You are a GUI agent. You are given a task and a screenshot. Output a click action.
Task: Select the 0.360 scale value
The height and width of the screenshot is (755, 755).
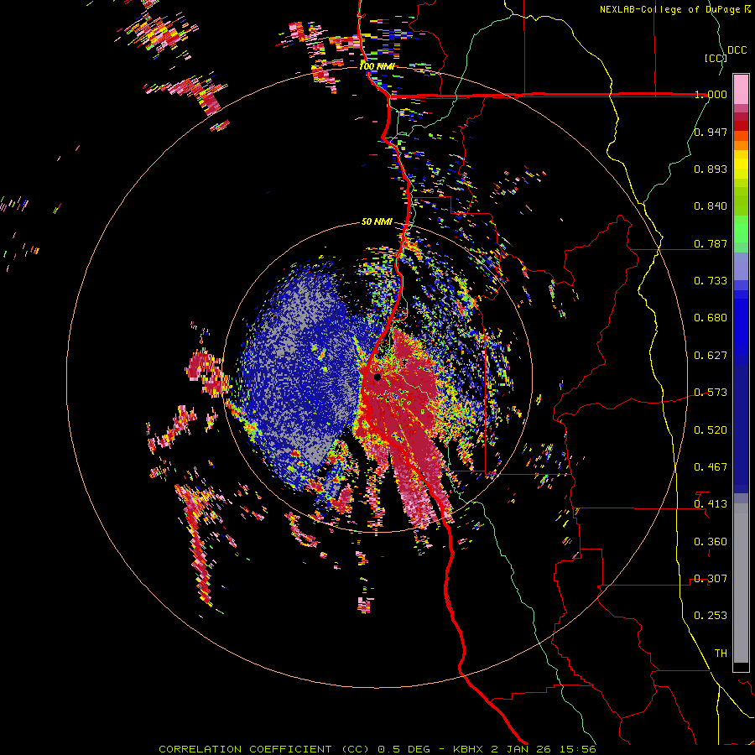[711, 542]
